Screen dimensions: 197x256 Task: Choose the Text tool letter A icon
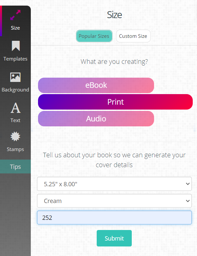pyautogui.click(x=15, y=108)
